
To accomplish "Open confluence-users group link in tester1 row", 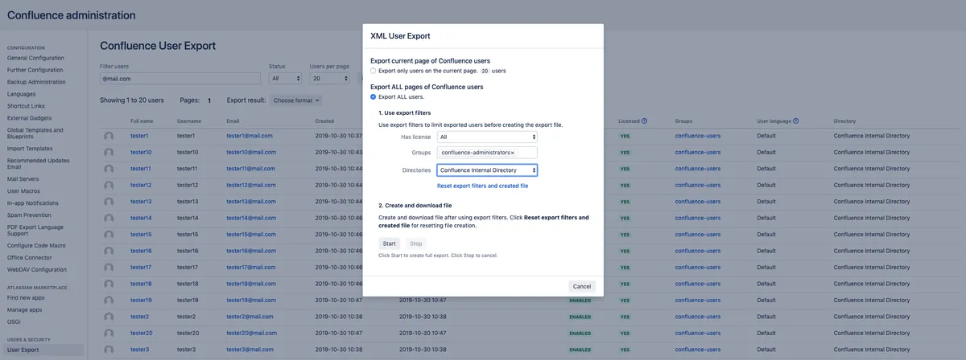I will [x=698, y=136].
